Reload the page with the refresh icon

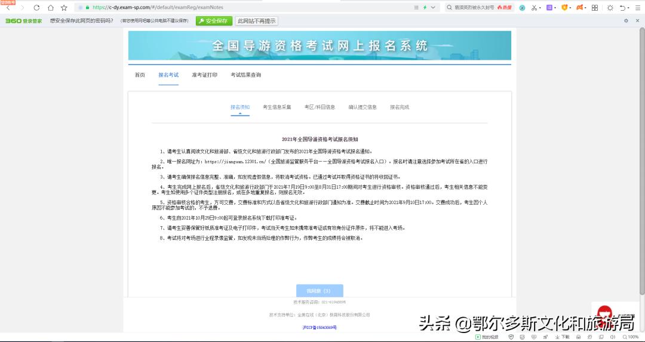point(36,8)
